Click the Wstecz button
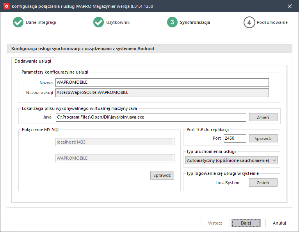299x232 pixels. point(215,223)
